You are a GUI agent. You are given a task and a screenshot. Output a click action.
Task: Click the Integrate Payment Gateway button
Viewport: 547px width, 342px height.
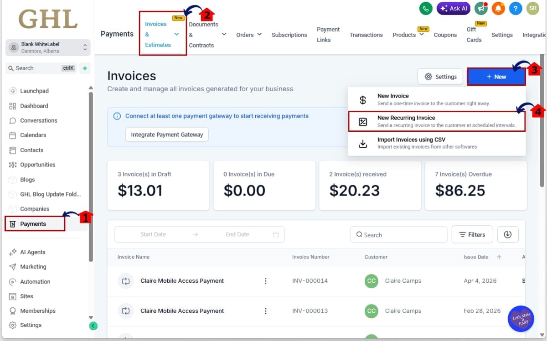tap(167, 135)
